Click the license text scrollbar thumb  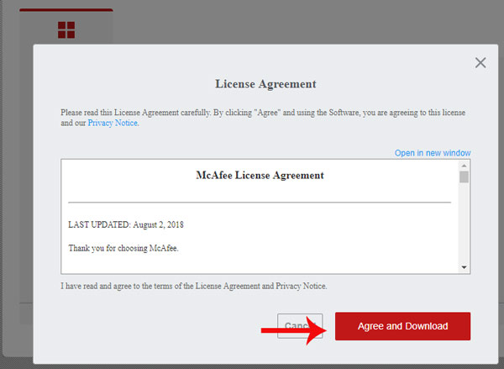click(x=464, y=177)
